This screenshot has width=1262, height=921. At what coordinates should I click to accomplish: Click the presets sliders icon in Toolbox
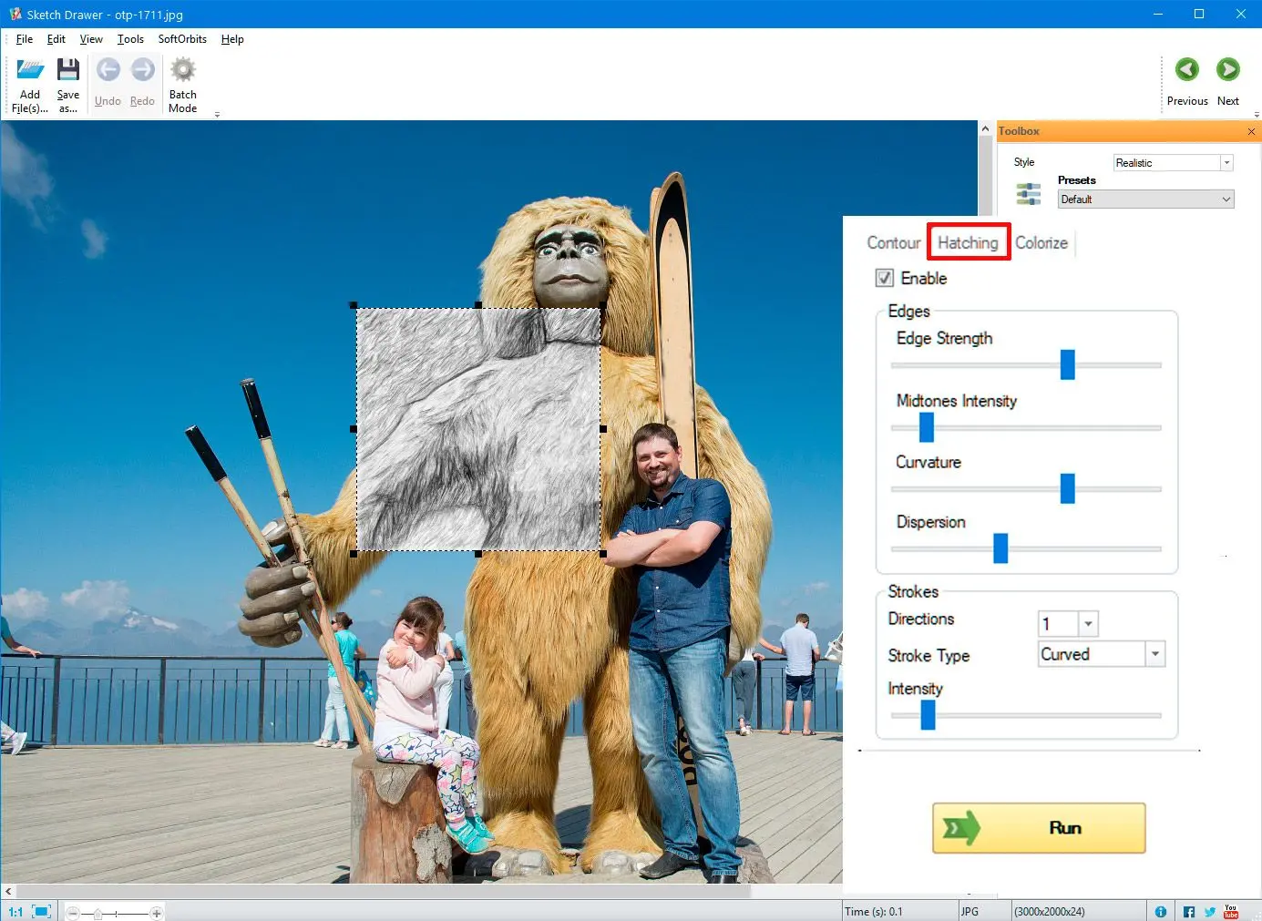[1029, 193]
